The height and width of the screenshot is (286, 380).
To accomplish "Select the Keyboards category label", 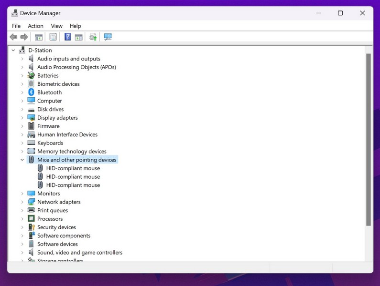I will point(50,143).
